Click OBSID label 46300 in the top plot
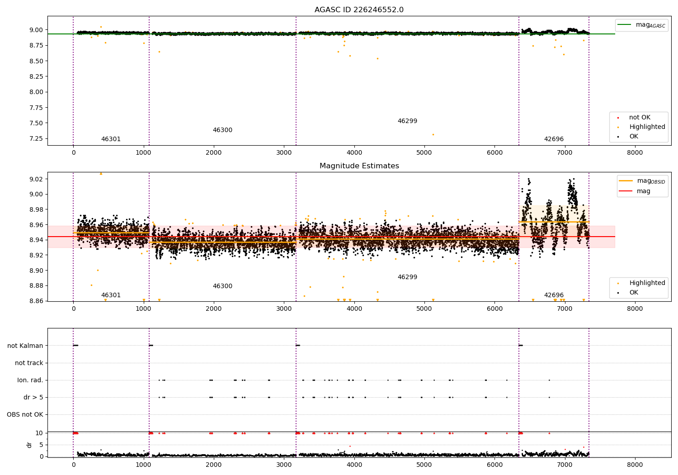This screenshot has width=678, height=475. [x=222, y=130]
